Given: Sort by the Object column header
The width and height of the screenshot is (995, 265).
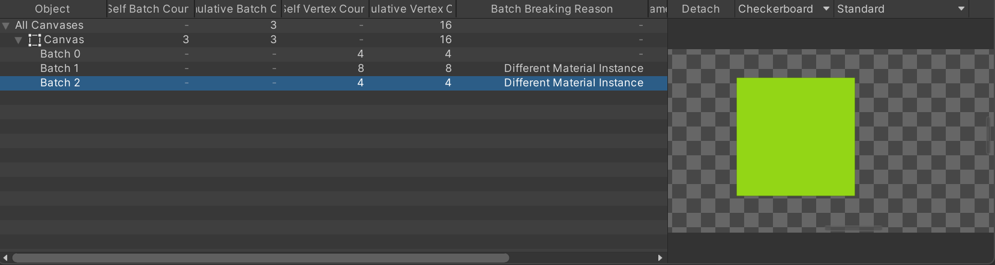Looking at the screenshot, I should click(53, 9).
